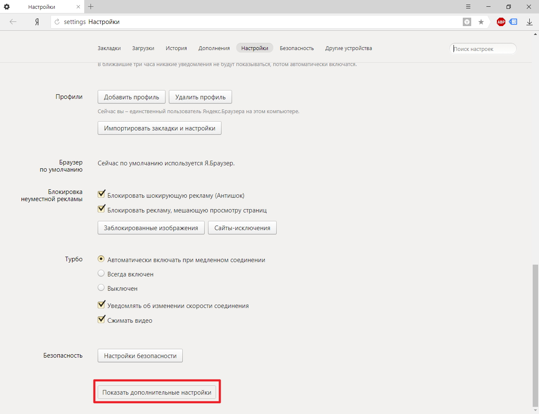
Task: Click the text Сейчас по умолчанию используется Я.Браузер.
Action: click(166, 163)
